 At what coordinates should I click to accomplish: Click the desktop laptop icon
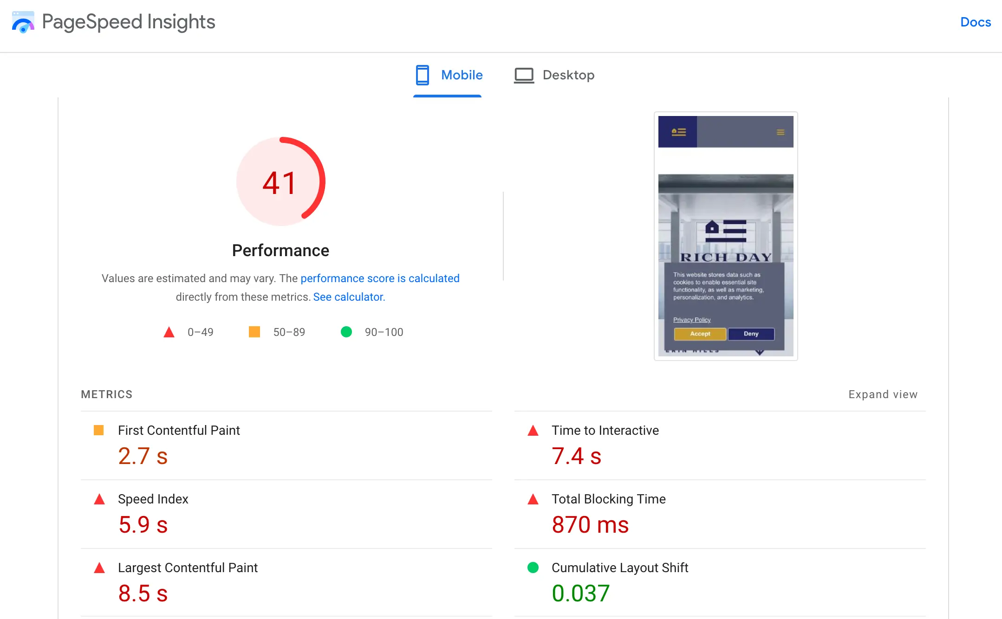(524, 76)
